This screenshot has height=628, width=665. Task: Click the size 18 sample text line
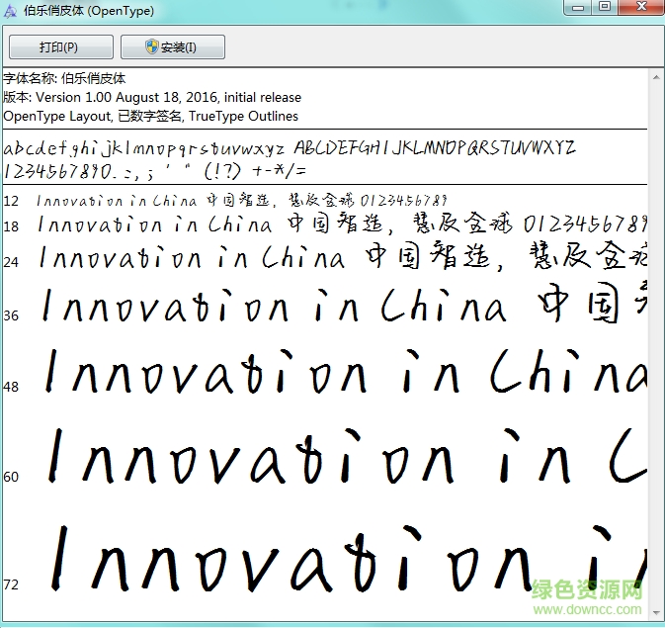point(342,224)
